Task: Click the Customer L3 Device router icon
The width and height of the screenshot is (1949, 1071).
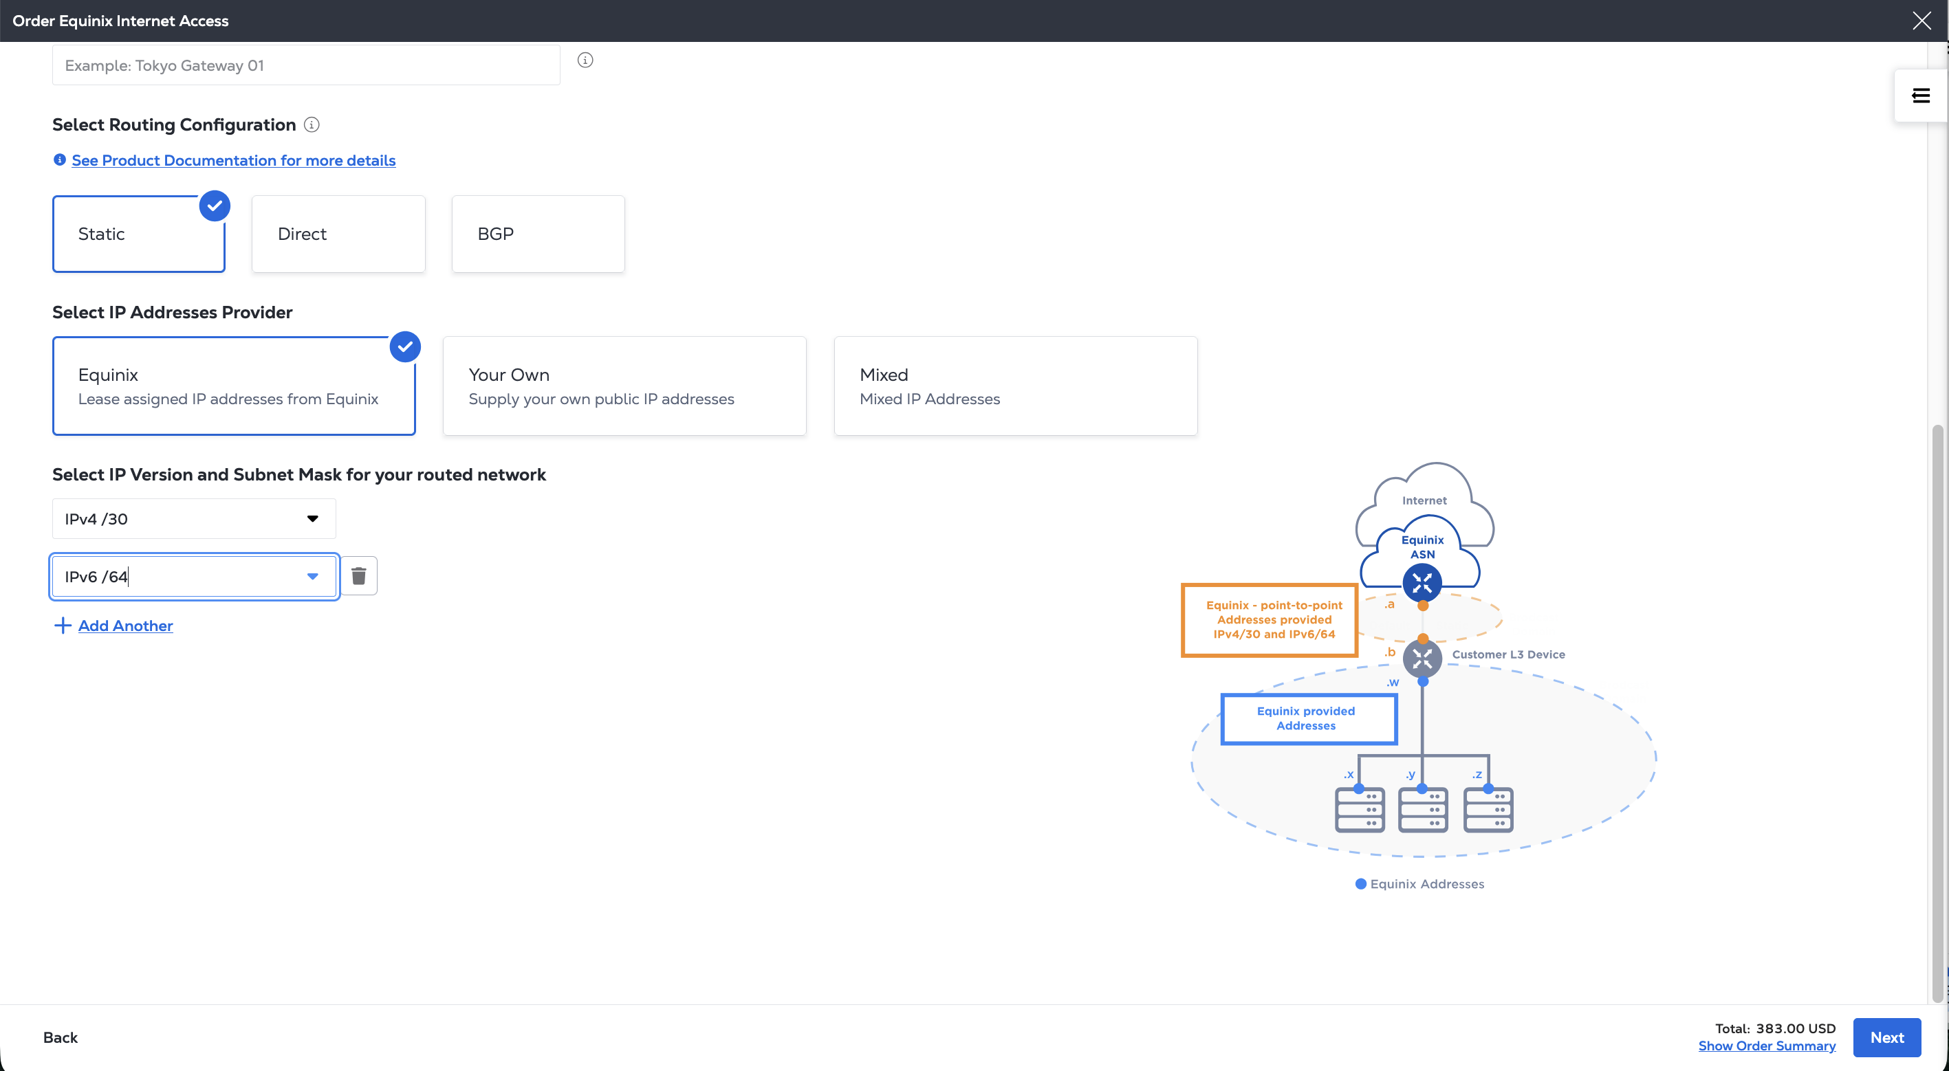Action: (1422, 658)
